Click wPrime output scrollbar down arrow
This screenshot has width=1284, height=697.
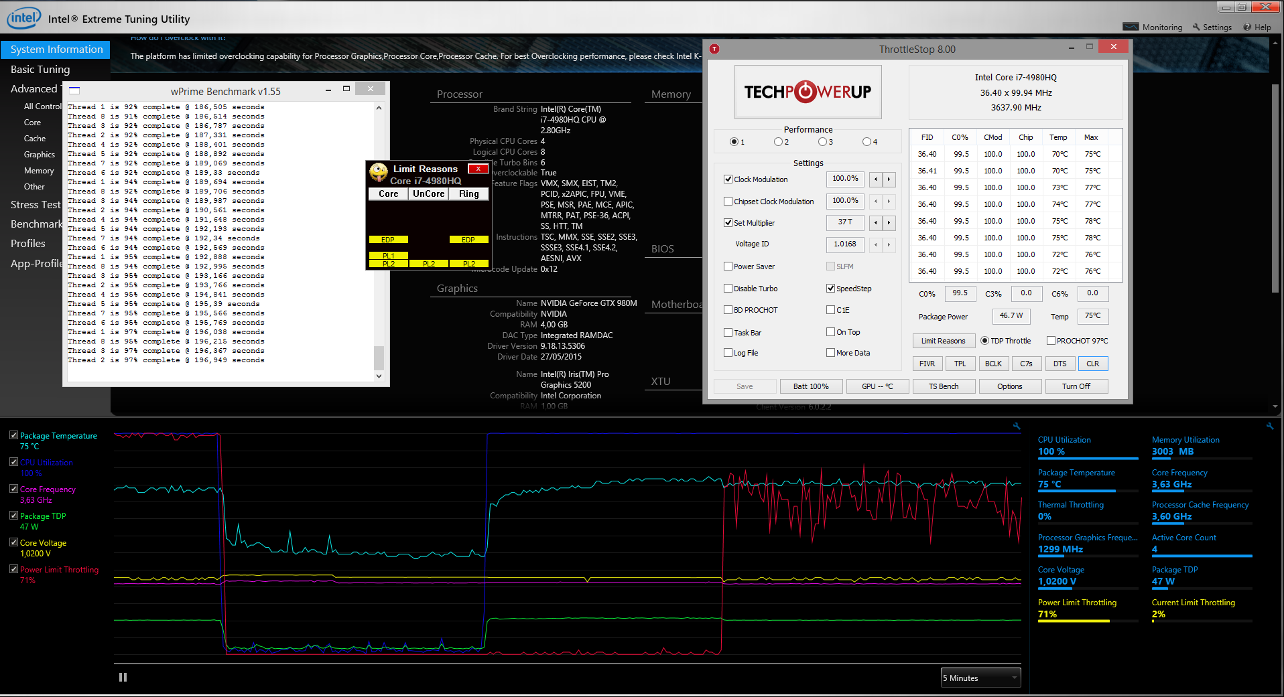(x=379, y=376)
